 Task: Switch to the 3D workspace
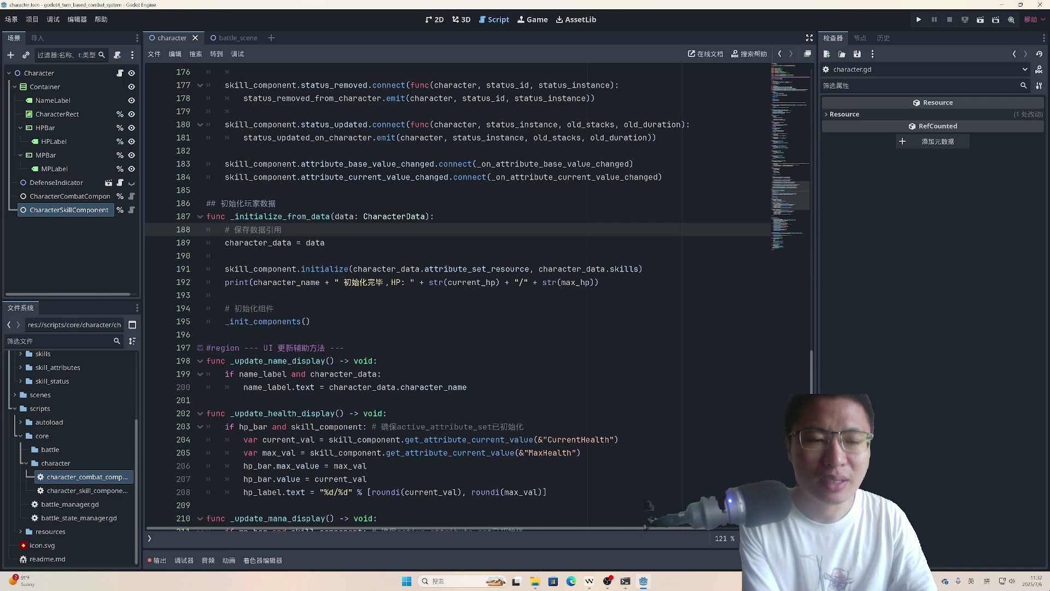click(x=462, y=20)
